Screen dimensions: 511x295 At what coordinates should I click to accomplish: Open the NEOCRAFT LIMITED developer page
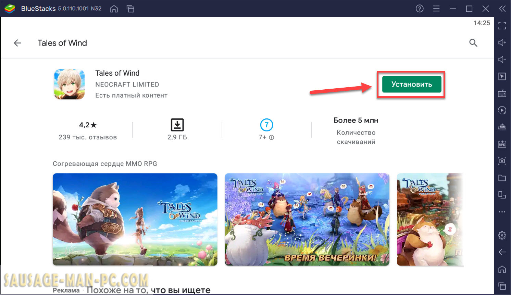(x=127, y=85)
